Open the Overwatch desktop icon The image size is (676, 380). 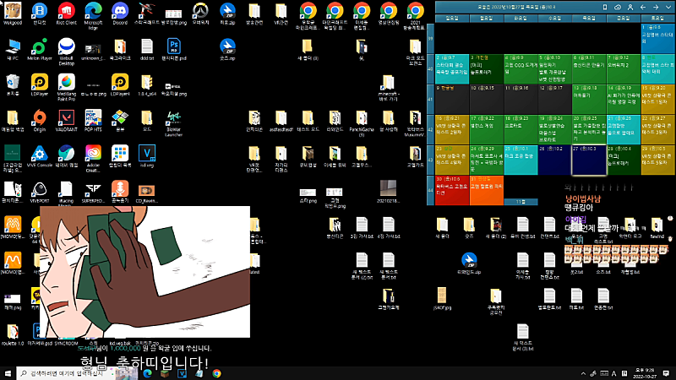pyautogui.click(x=199, y=13)
